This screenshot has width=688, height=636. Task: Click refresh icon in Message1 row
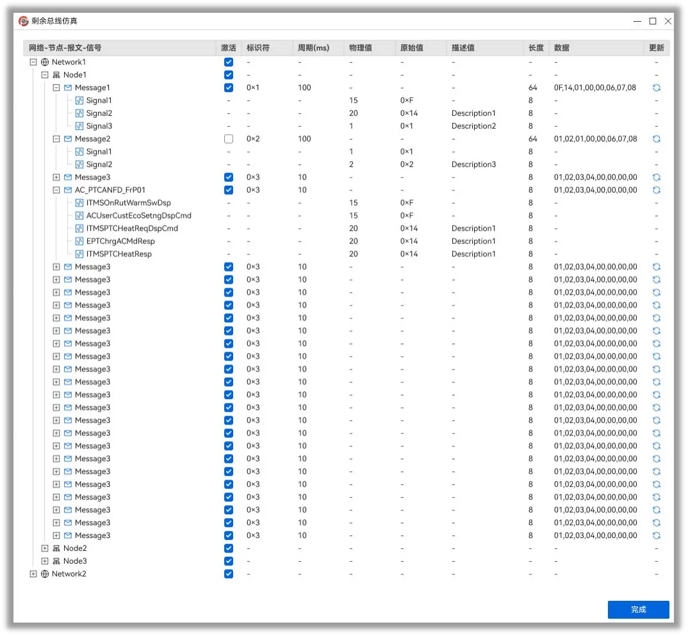pos(657,88)
